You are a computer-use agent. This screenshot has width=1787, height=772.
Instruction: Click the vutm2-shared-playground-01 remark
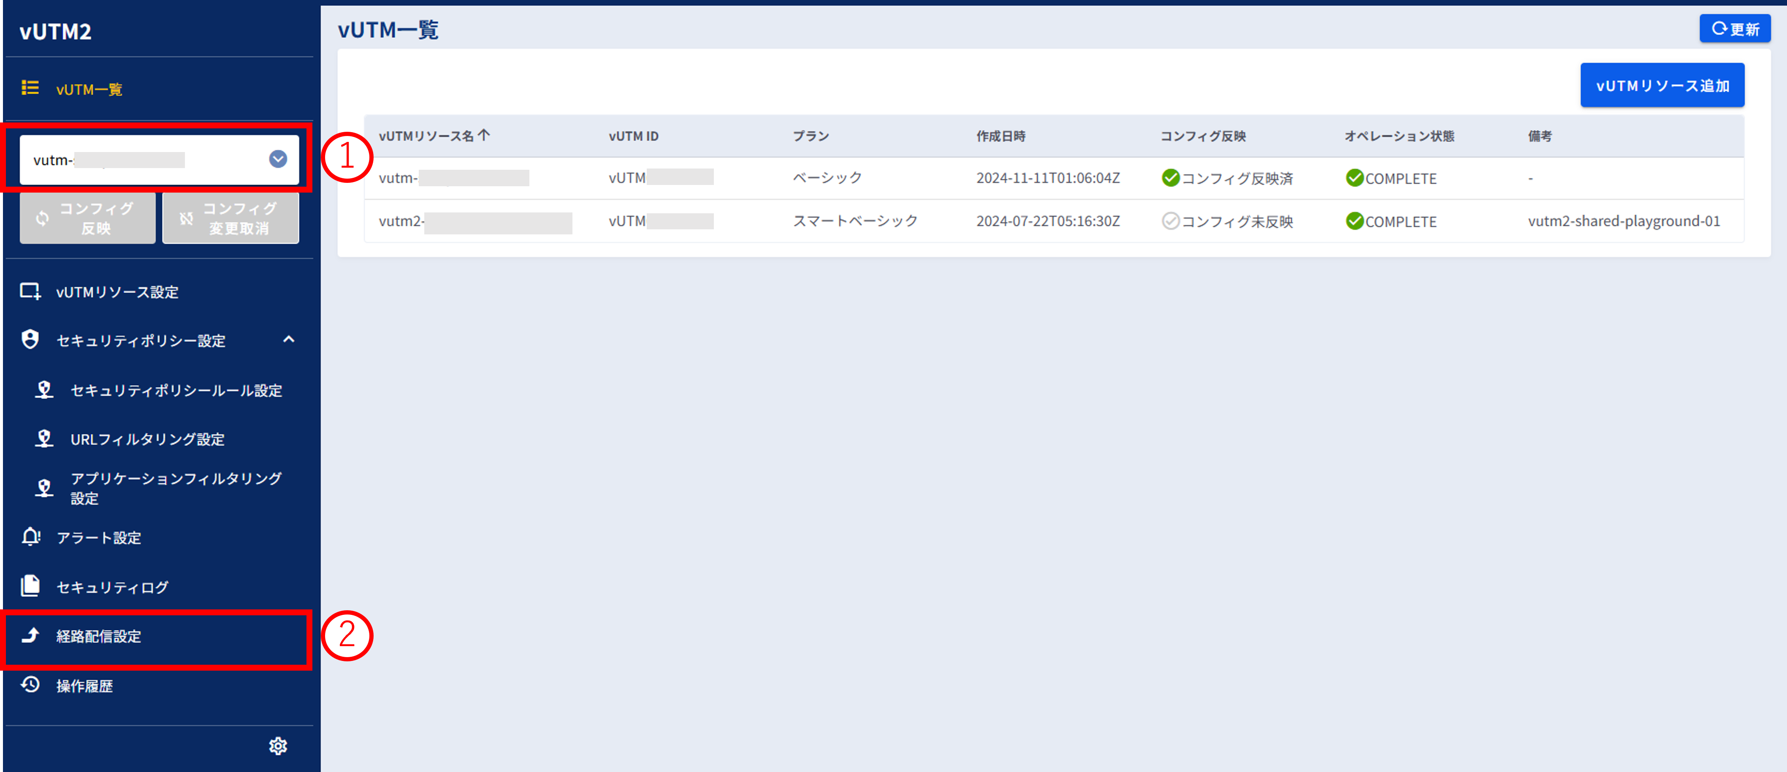click(1623, 221)
